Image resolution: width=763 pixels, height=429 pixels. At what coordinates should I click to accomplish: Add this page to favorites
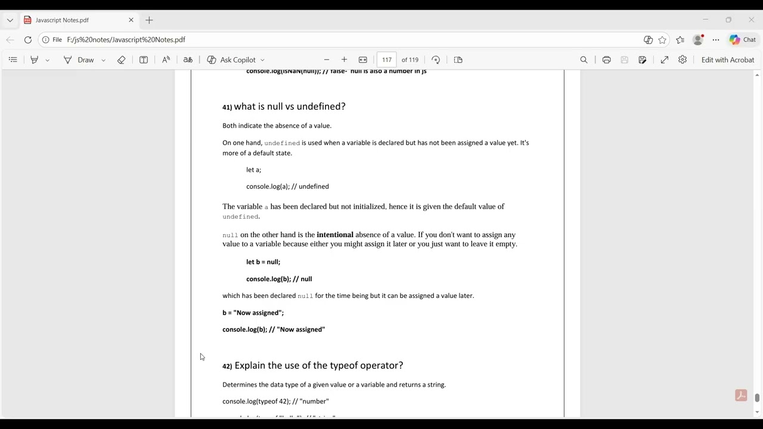[663, 40]
